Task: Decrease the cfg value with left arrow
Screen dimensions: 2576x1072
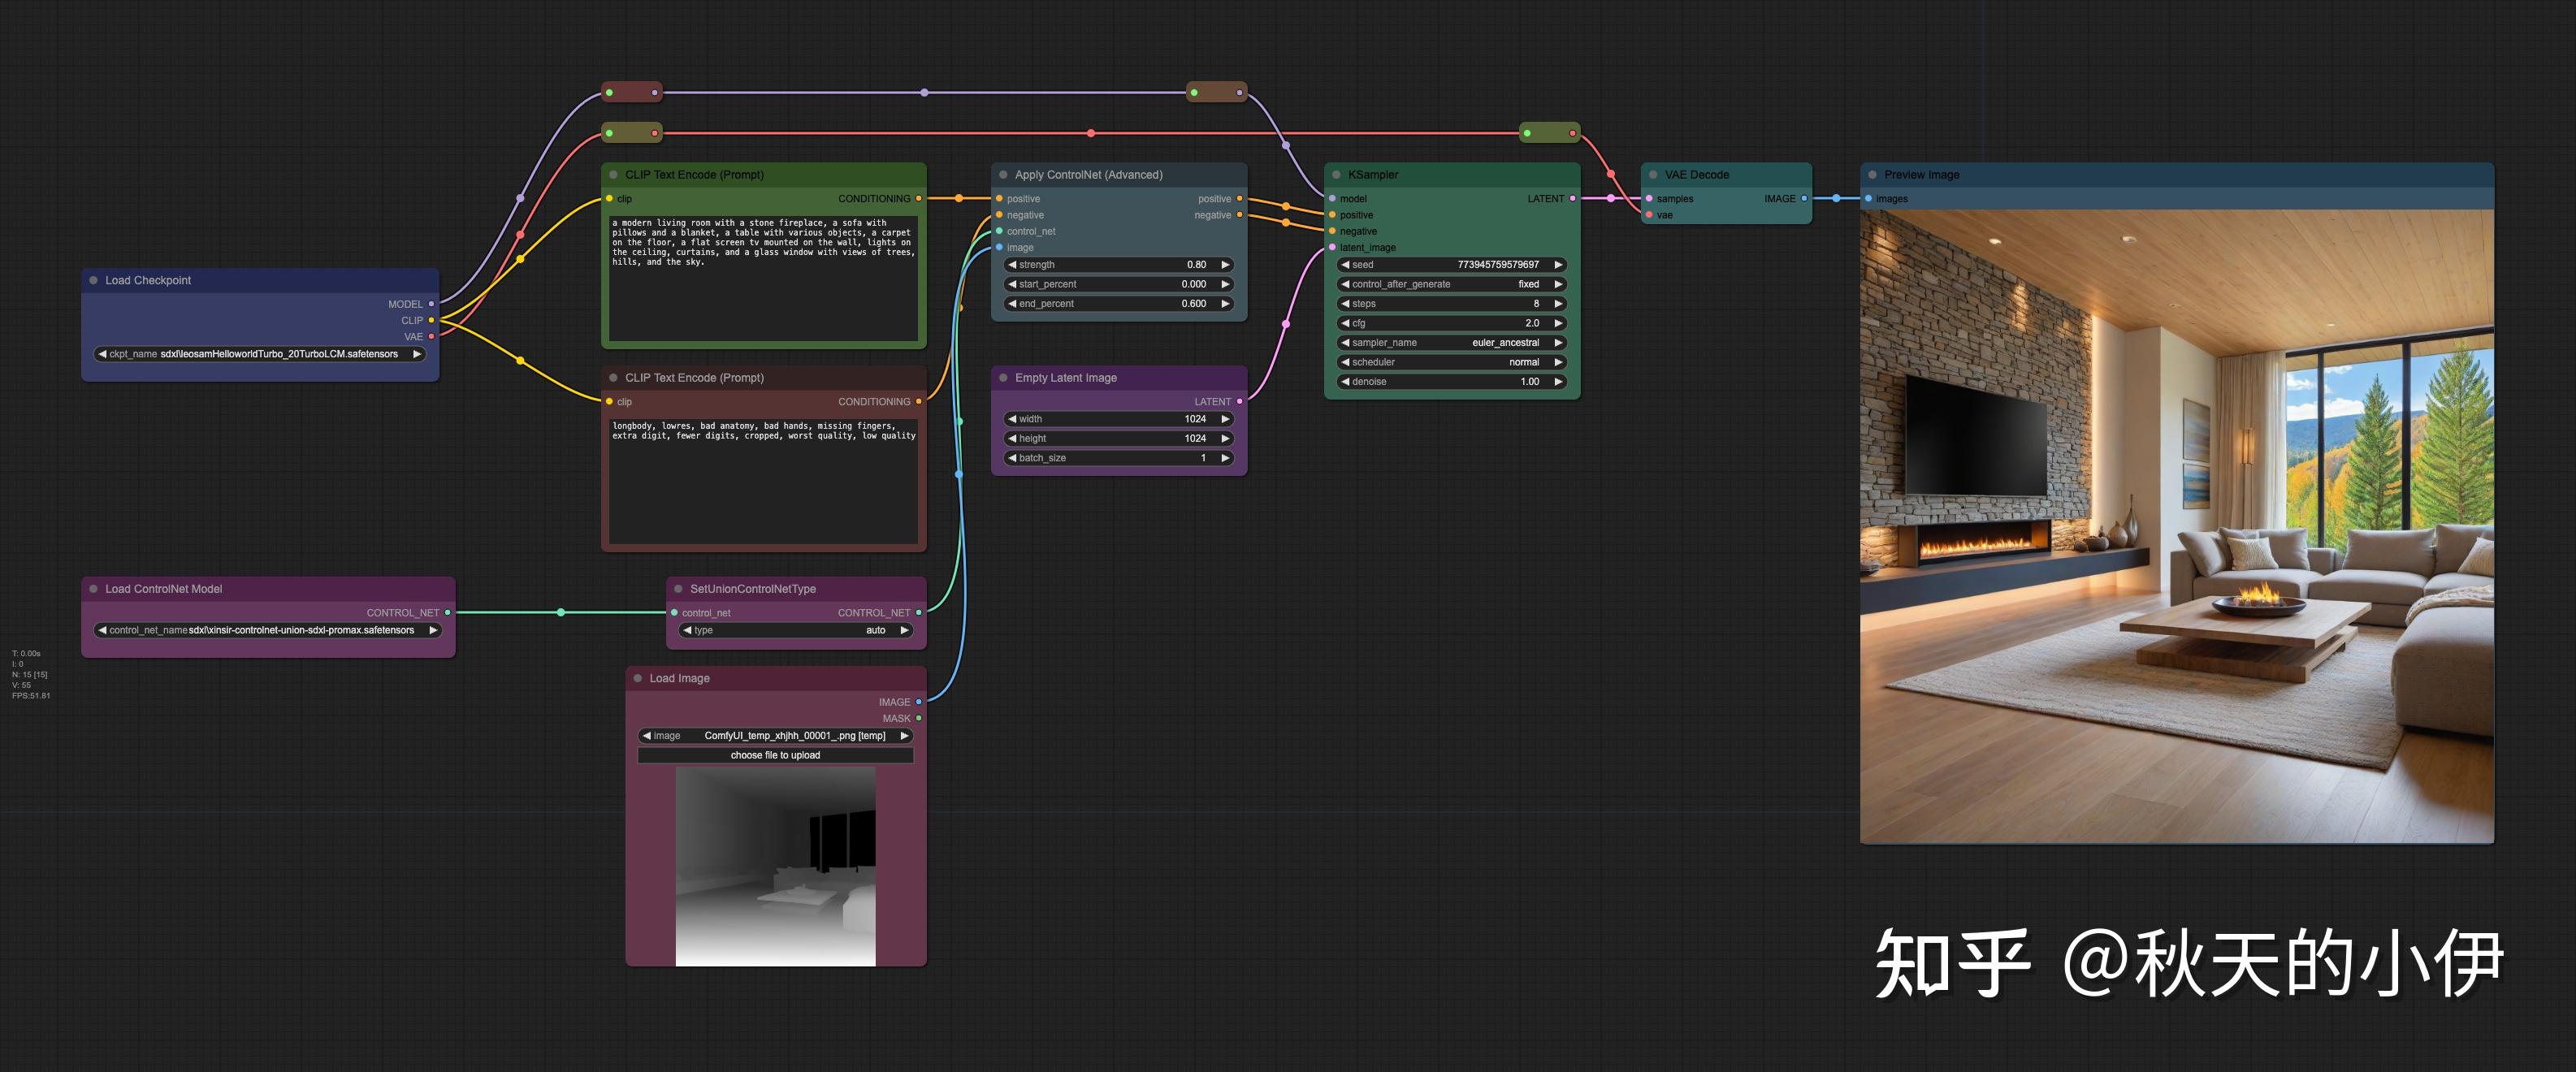Action: tap(1345, 323)
